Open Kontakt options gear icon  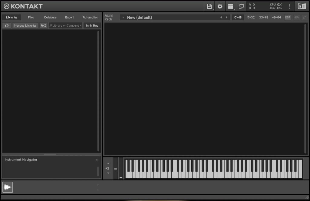220,6
